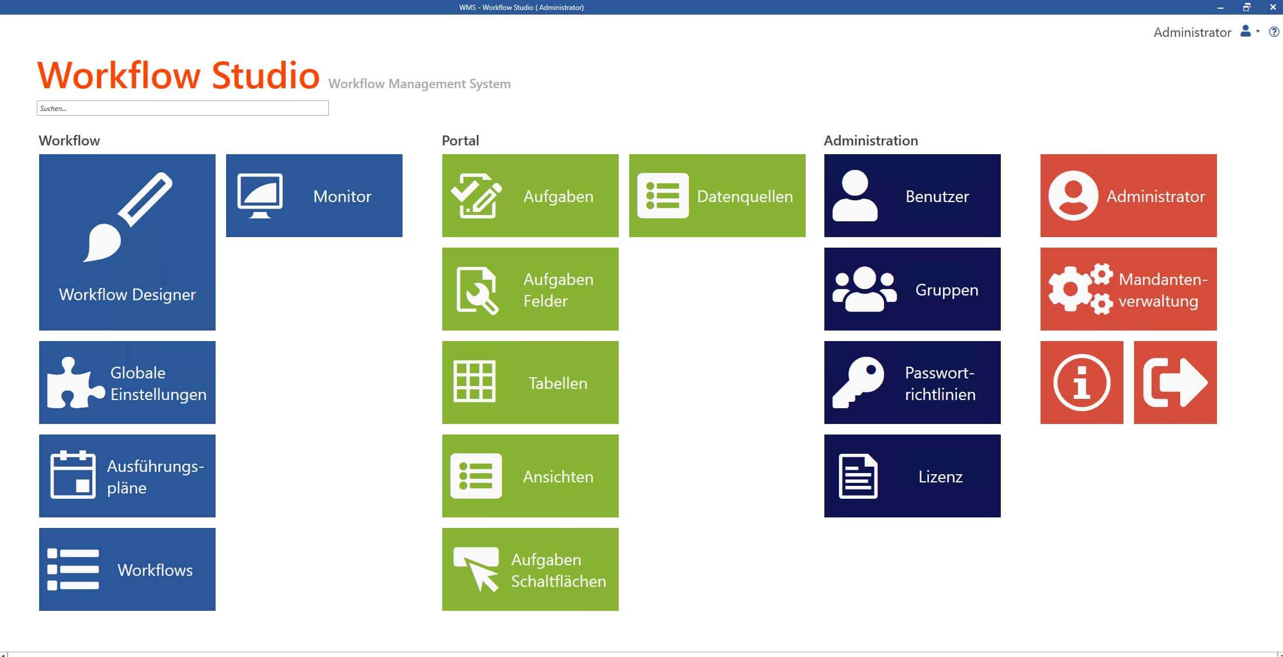Click the help question mark icon
The height and width of the screenshot is (657, 1283).
1274,32
